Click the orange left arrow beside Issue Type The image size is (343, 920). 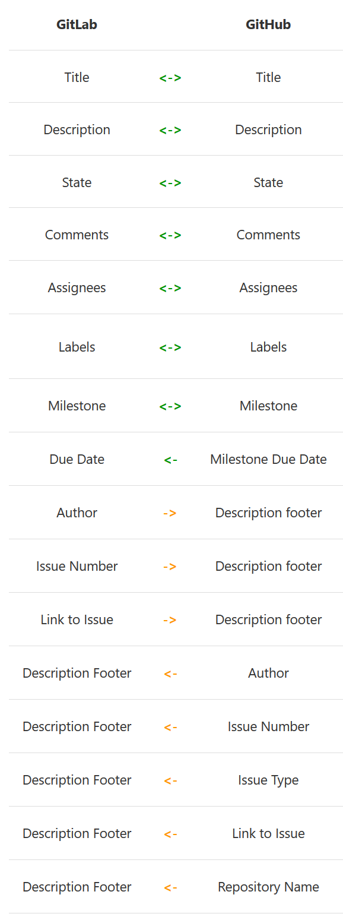170,780
